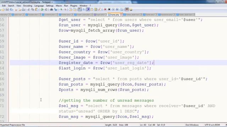Open the Window menu
This screenshot has height=127, width=227.
(x=83, y=6)
